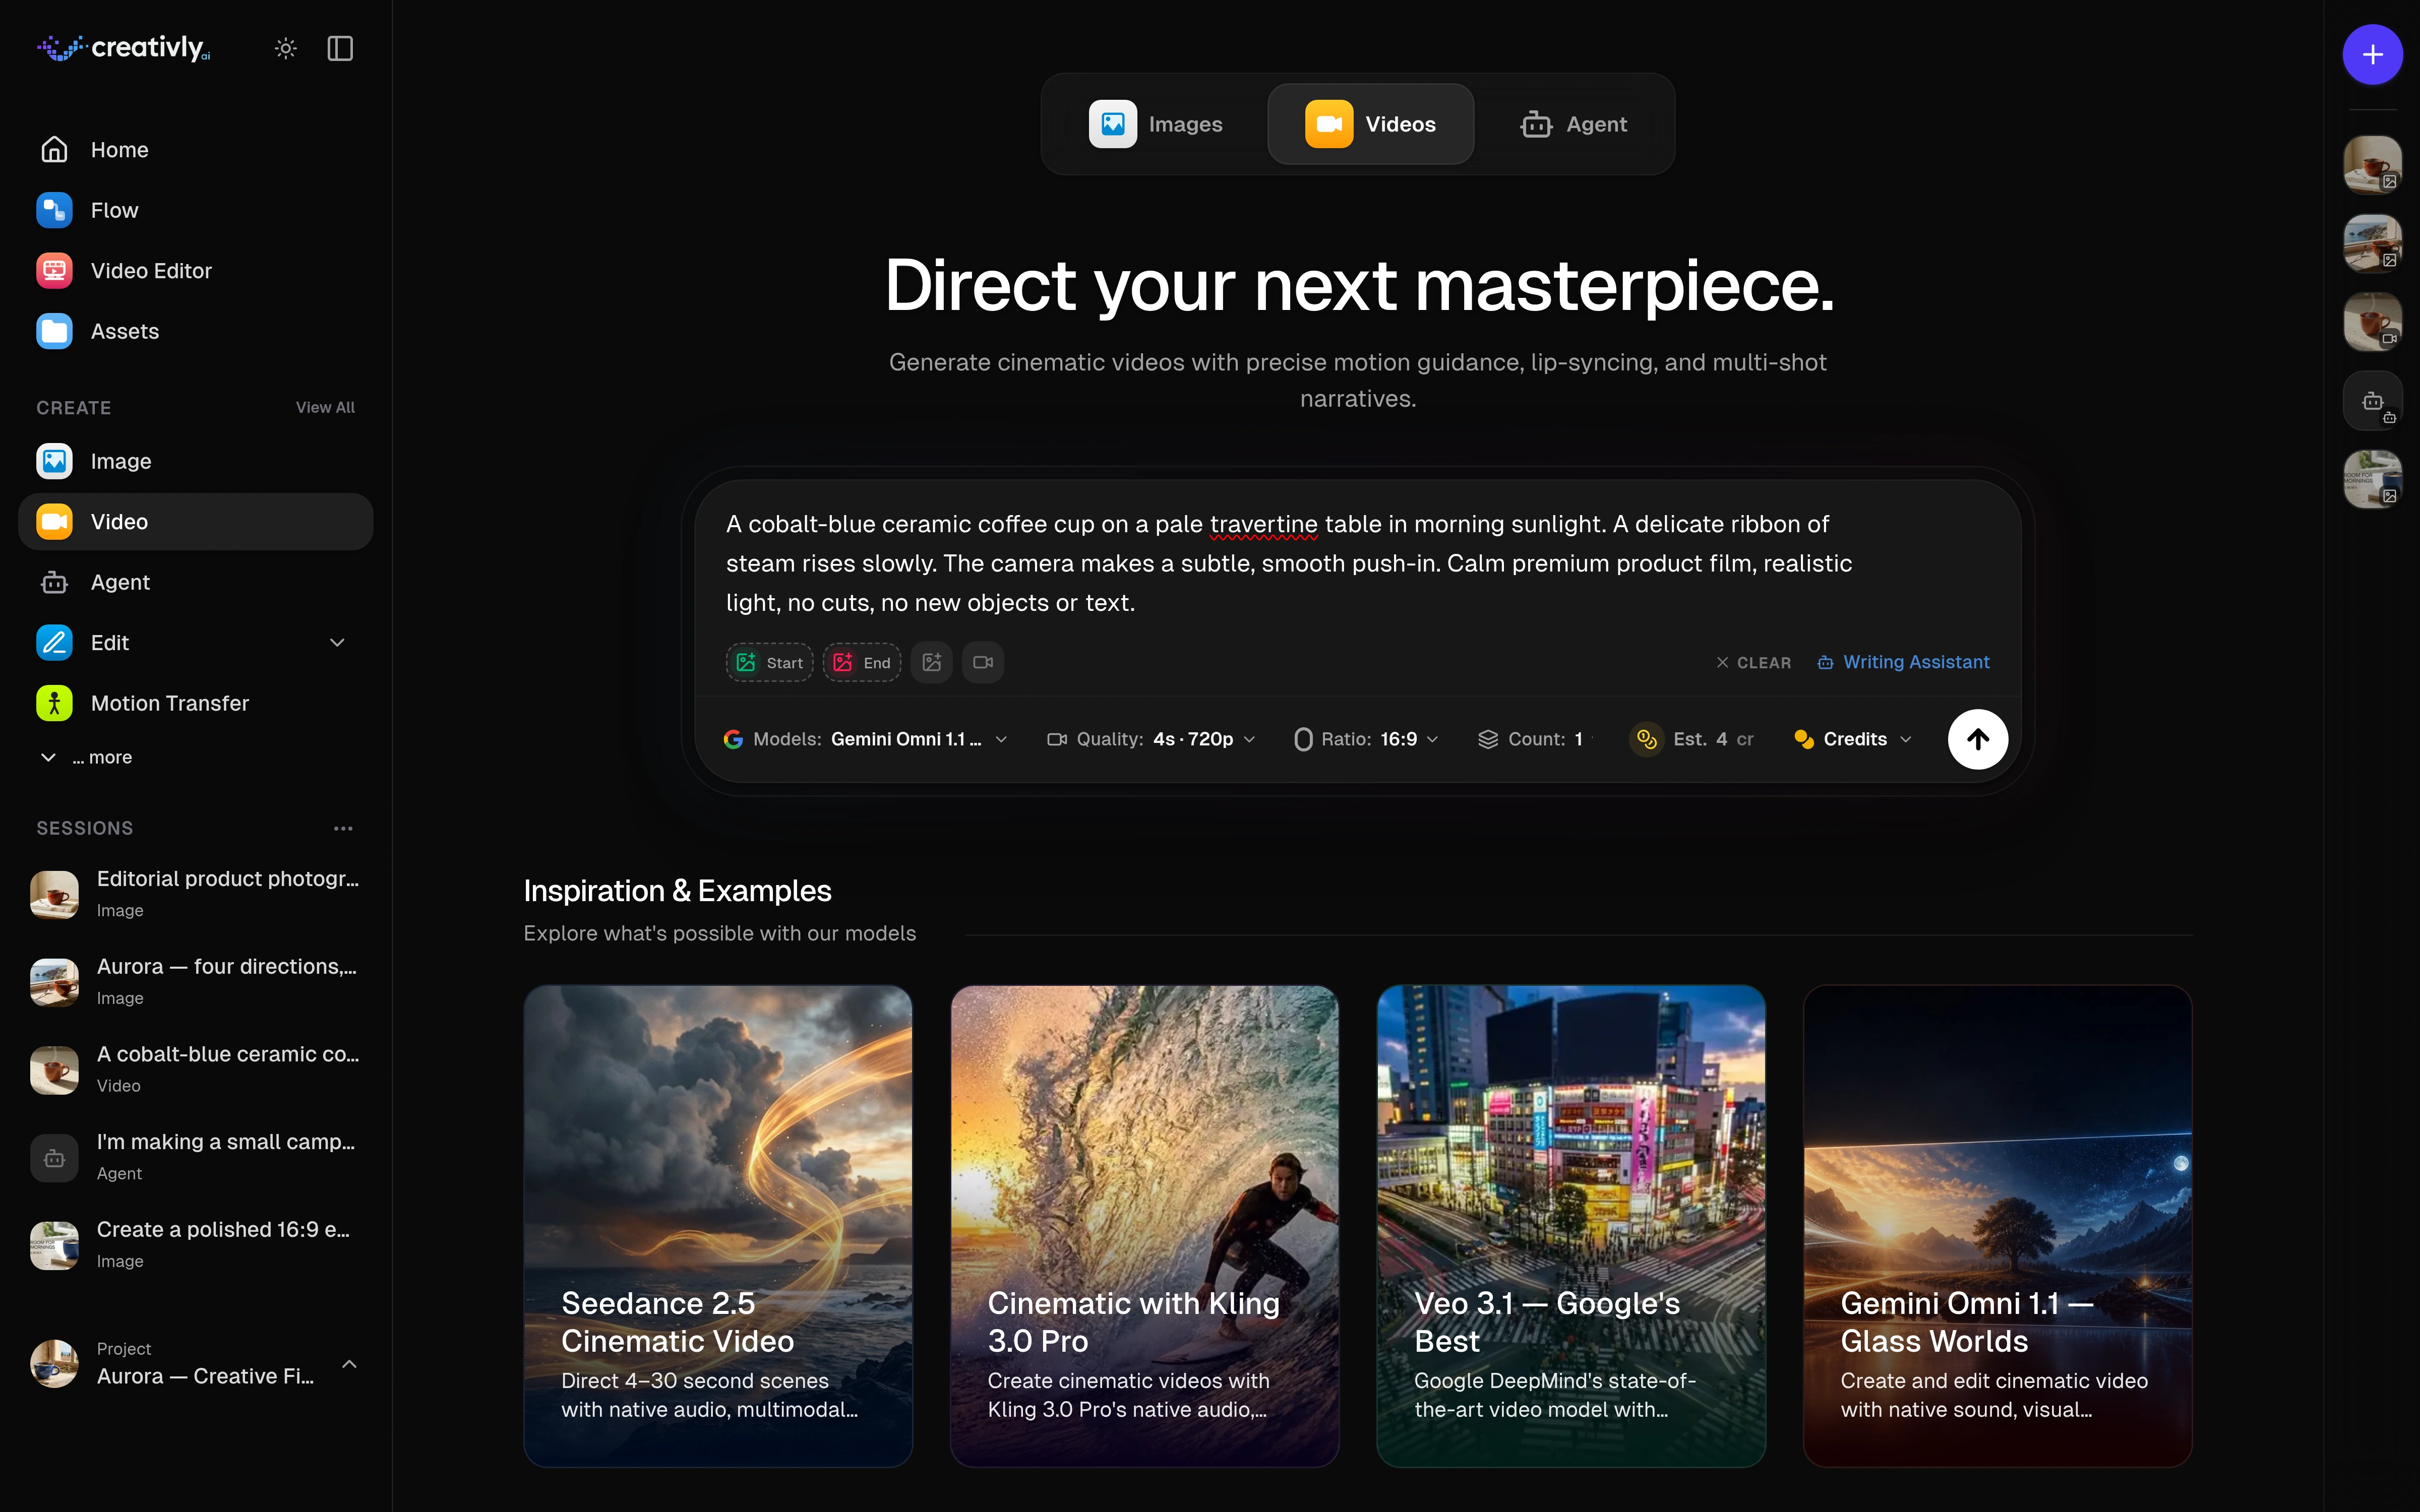Open the Assets folder
Viewport: 2420px width, 1512px height.
click(195, 331)
